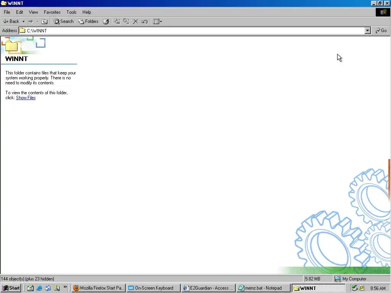Image resolution: width=391 pixels, height=293 pixels.
Task: Switch to On-Screen Keyboard taskbar button
Action: [x=153, y=288]
